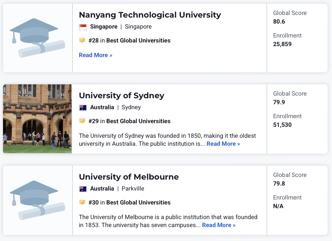Click Read More in University of Sydney description
This screenshot has width=332, height=241.
[223, 144]
